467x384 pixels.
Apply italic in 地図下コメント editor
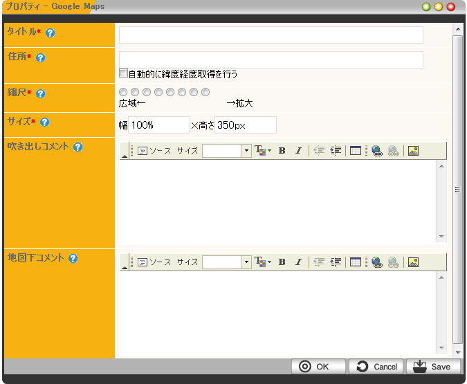(x=298, y=262)
